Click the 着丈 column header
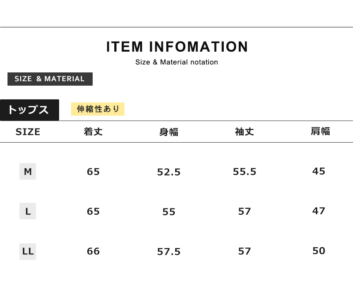Screen dimensions: 353x287 (93, 132)
